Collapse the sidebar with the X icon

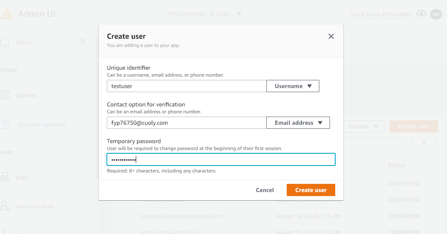(83, 41)
